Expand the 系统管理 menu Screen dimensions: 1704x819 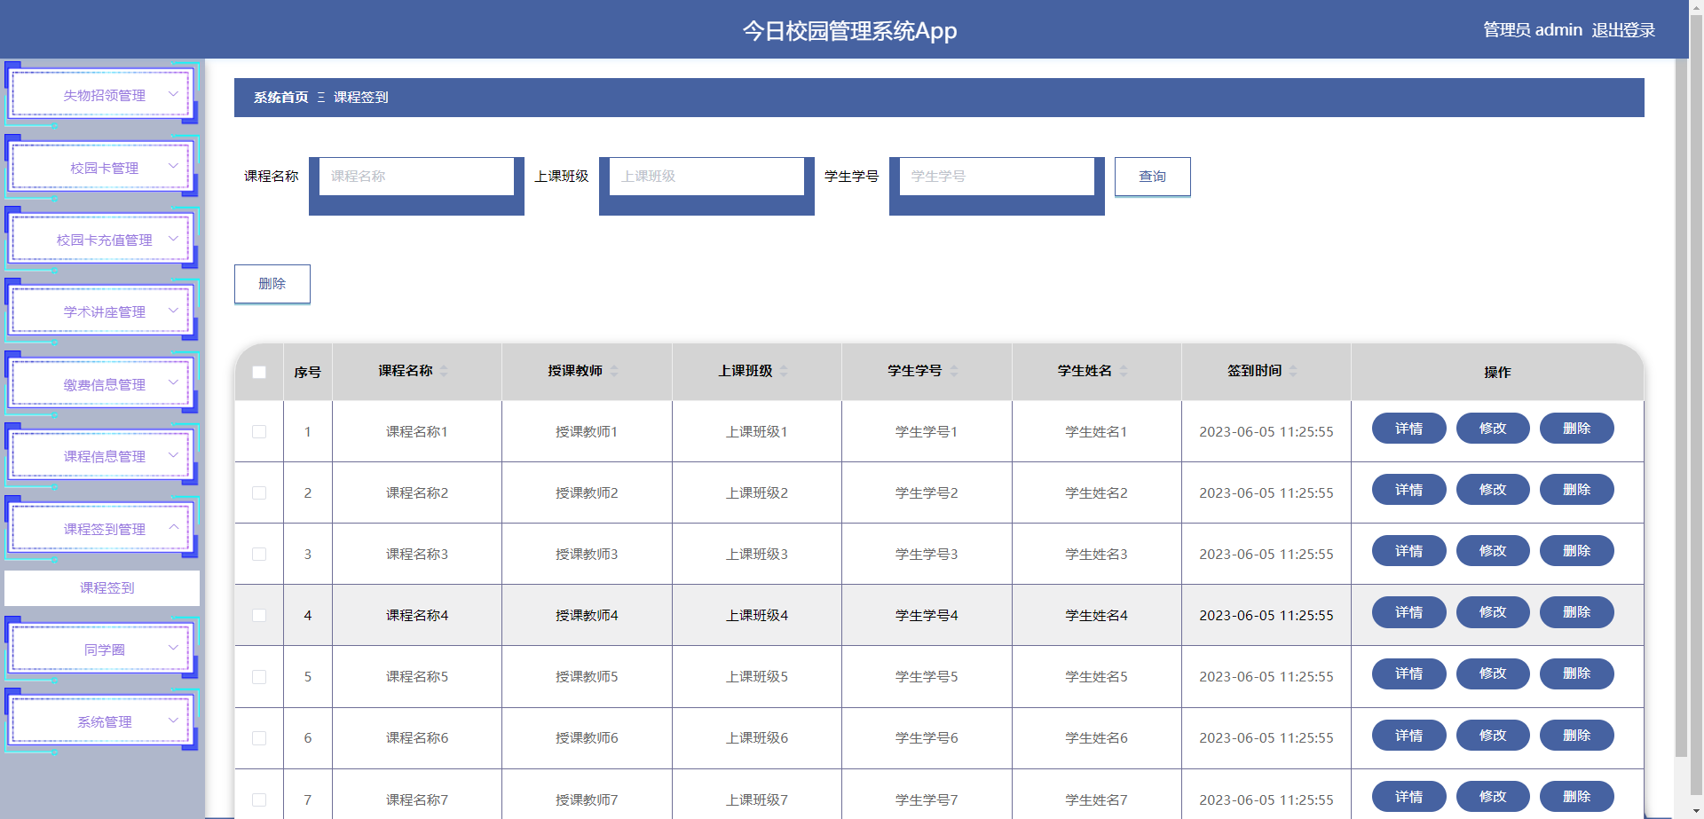coord(101,721)
